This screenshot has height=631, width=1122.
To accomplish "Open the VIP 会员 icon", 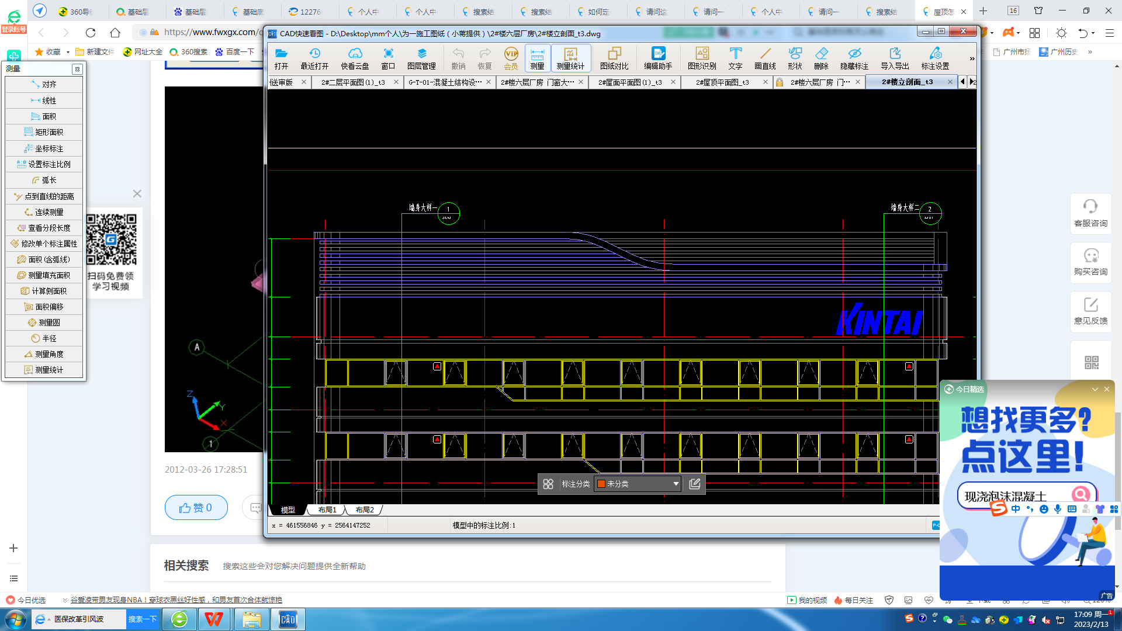I will pos(511,58).
